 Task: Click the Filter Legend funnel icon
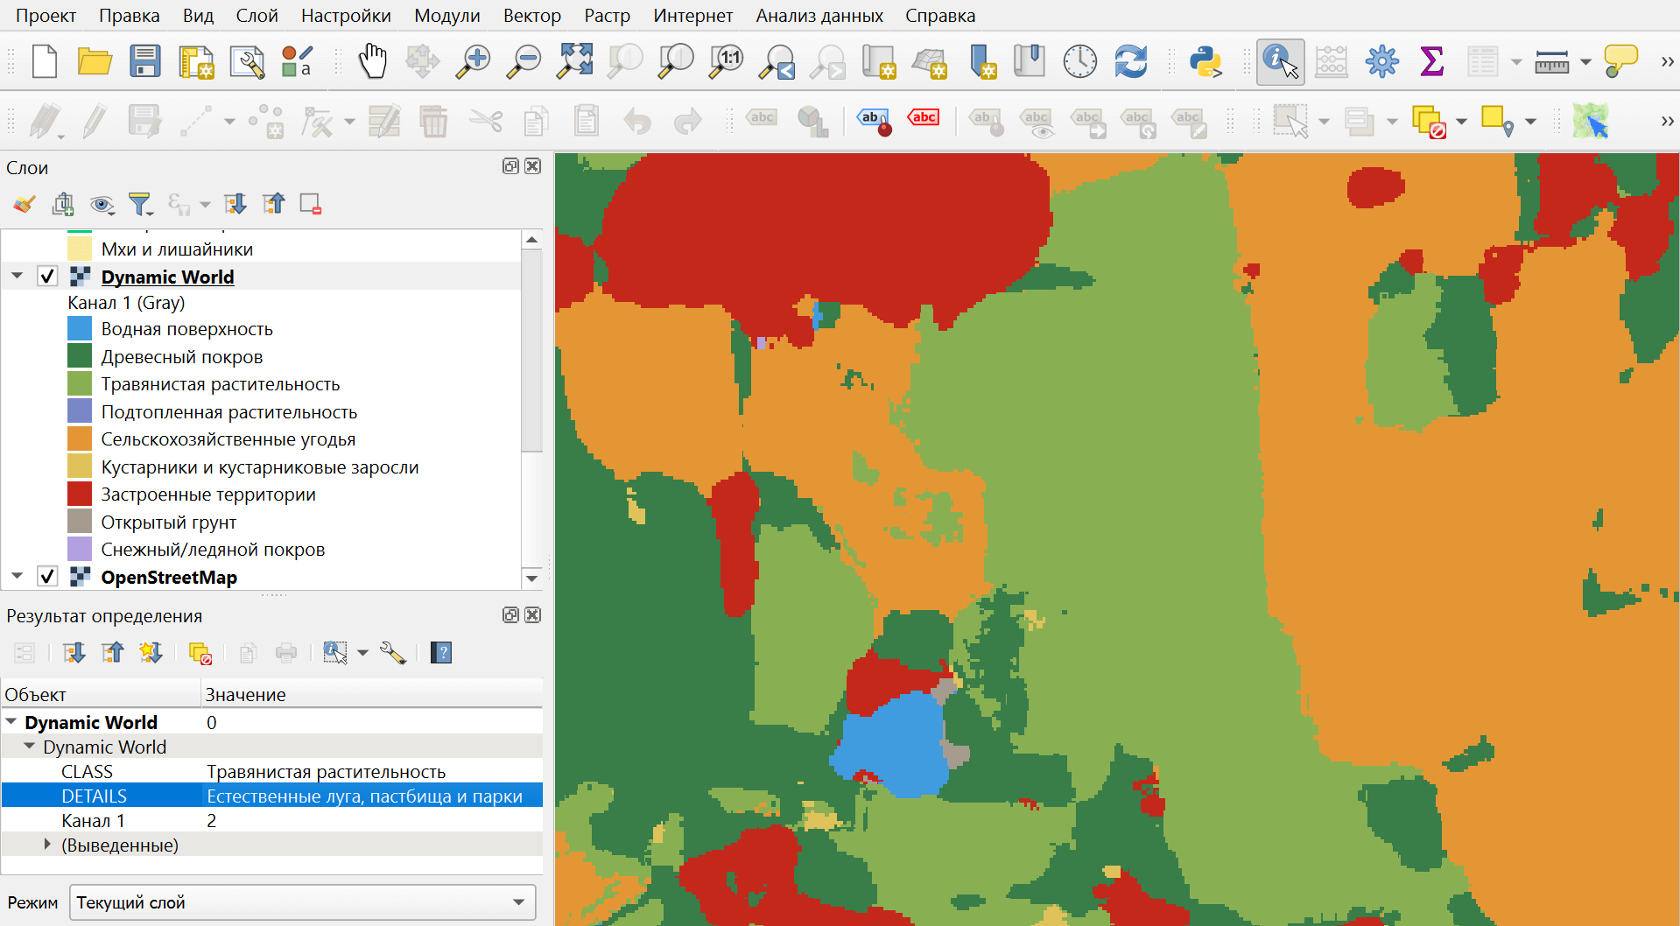tap(140, 205)
